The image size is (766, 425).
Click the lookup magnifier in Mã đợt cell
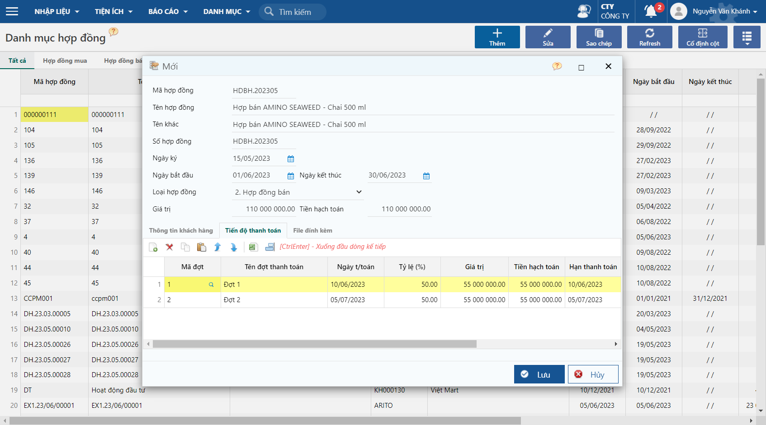pos(211,285)
